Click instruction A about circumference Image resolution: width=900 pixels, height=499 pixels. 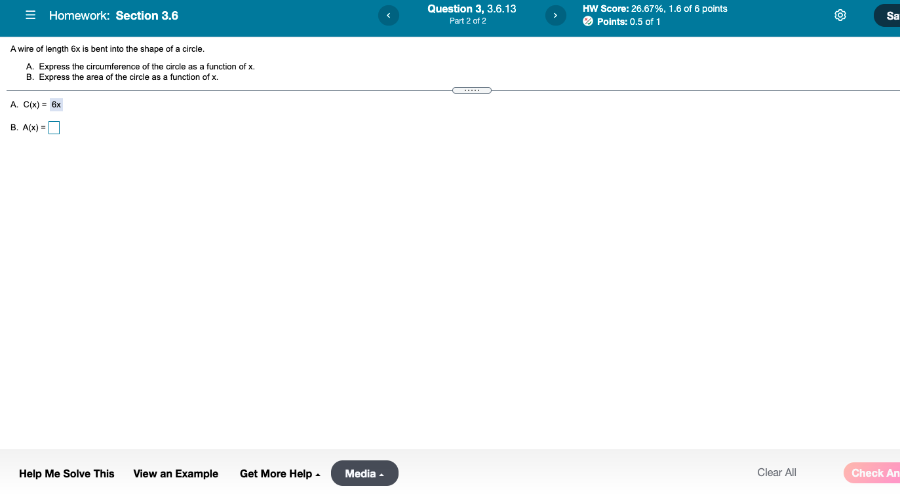click(140, 67)
